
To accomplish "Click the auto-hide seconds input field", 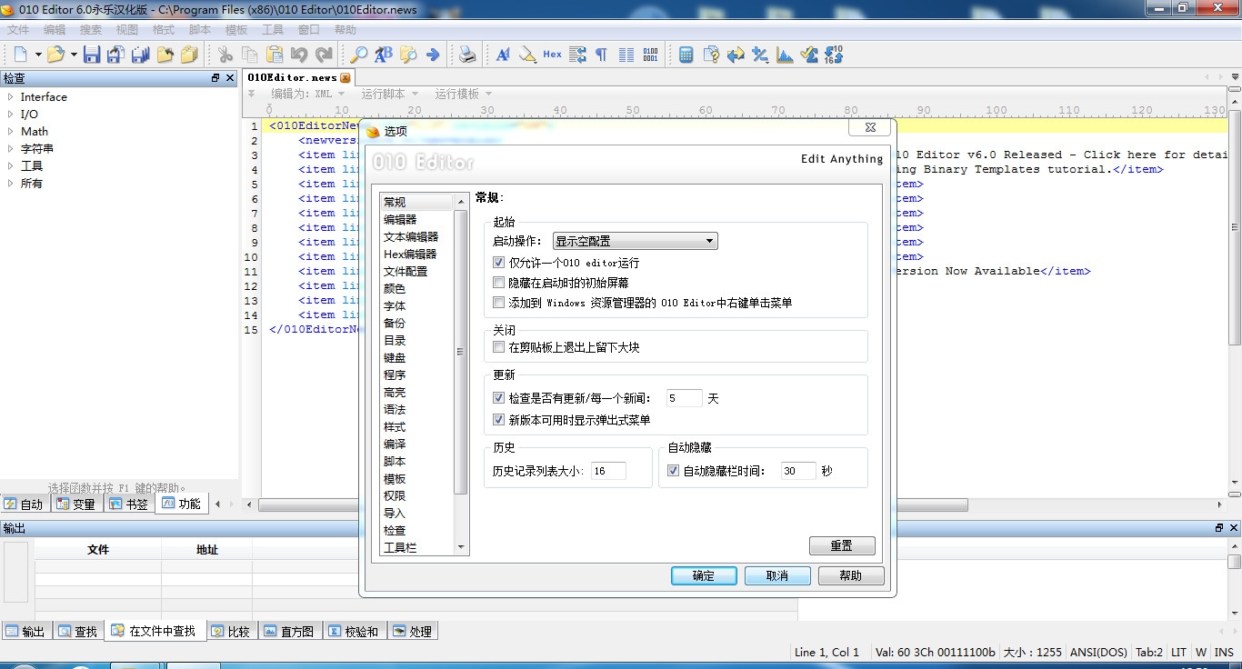I will point(798,471).
